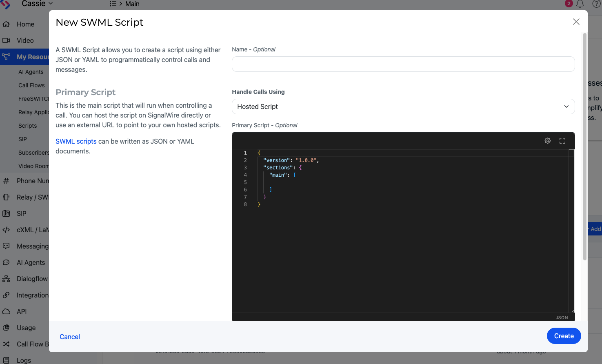This screenshot has height=364, width=602.
Task: Open the SWML scripts documentation link
Action: coord(76,141)
